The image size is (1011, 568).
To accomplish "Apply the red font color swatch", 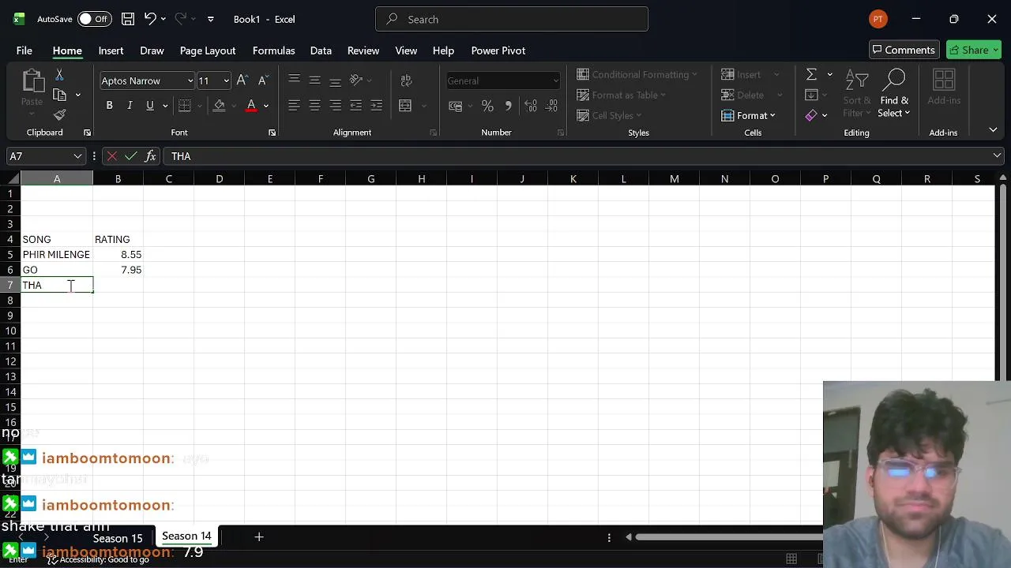I will 251,106.
